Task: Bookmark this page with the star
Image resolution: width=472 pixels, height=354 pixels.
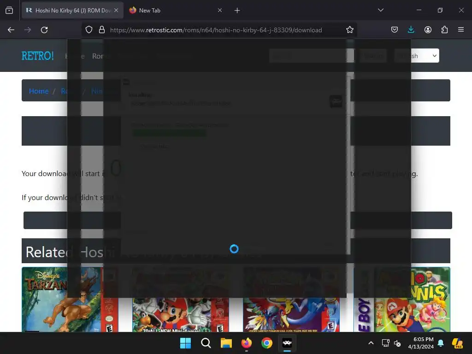Action: point(349,30)
